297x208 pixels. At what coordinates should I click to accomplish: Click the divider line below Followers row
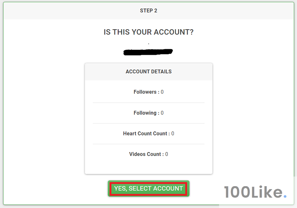click(148, 103)
